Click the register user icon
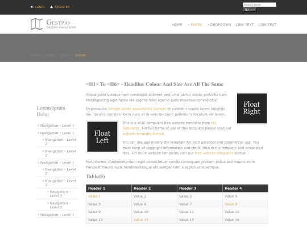307x230 pixels. pyautogui.click(x=52, y=7)
